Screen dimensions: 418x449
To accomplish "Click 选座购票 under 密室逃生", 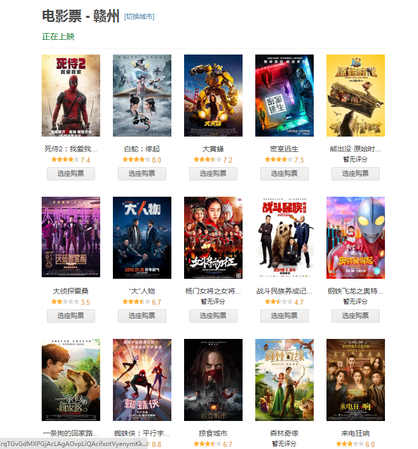I will click(x=284, y=174).
